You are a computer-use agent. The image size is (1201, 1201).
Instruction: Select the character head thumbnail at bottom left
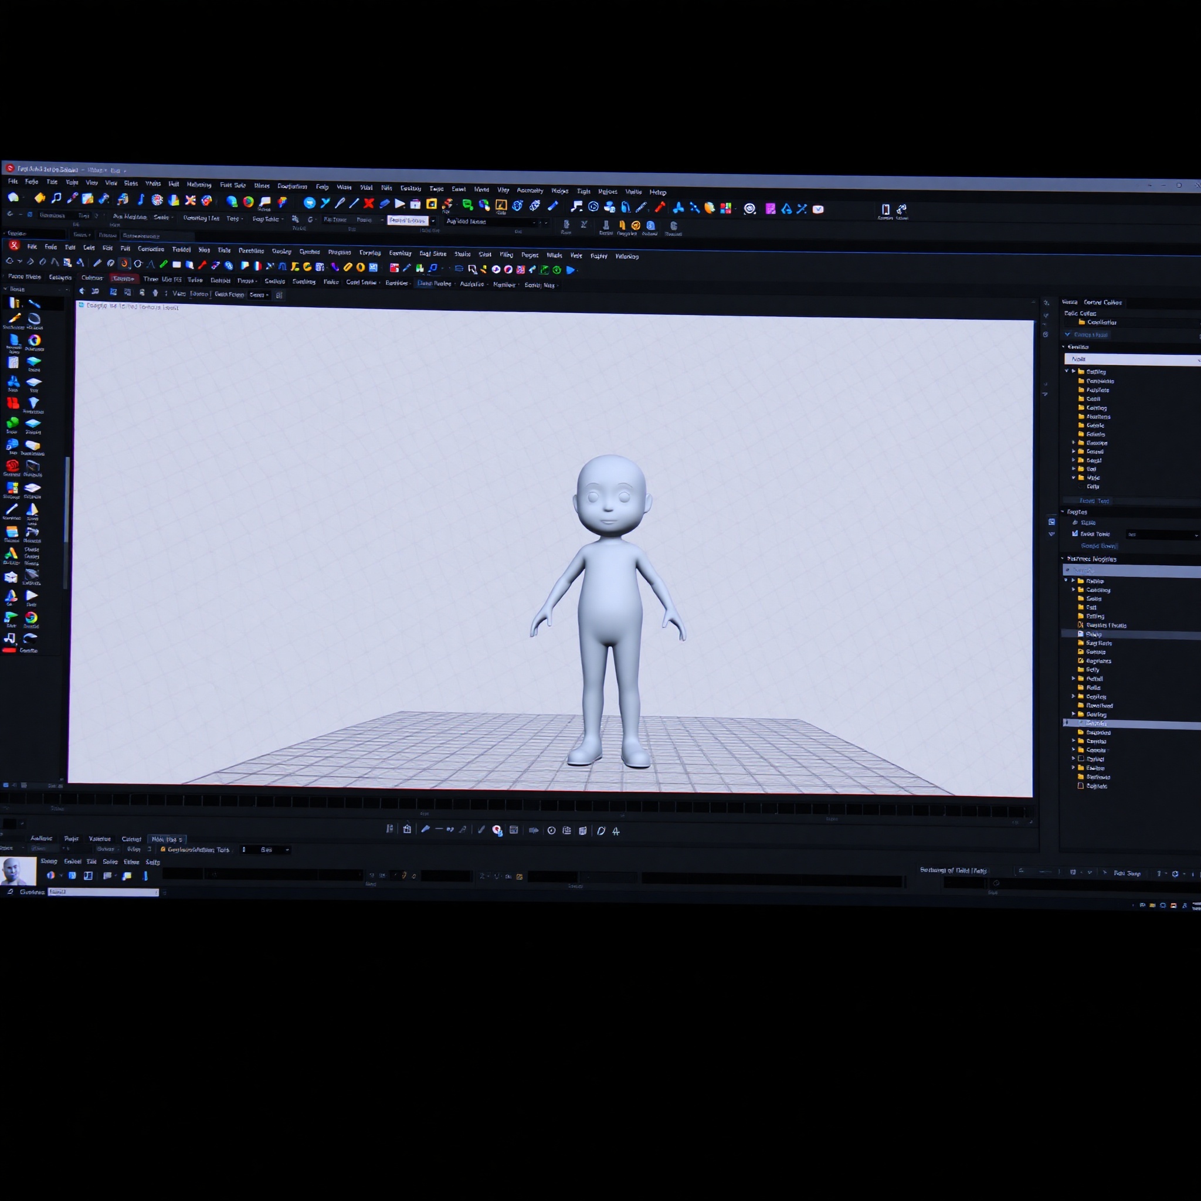[x=17, y=870]
